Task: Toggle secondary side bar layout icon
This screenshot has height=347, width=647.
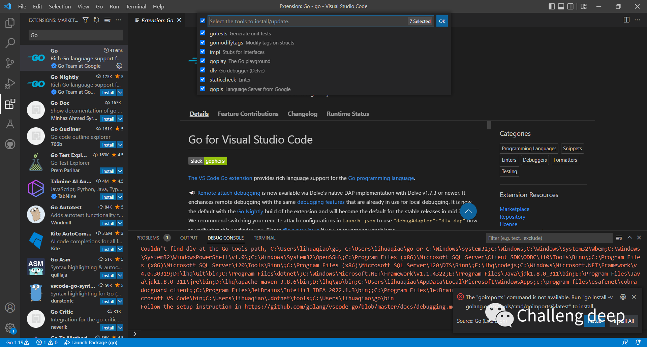Action: pyautogui.click(x=570, y=6)
